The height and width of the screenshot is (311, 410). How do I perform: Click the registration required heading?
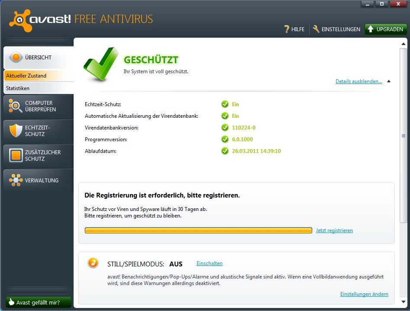point(162,195)
